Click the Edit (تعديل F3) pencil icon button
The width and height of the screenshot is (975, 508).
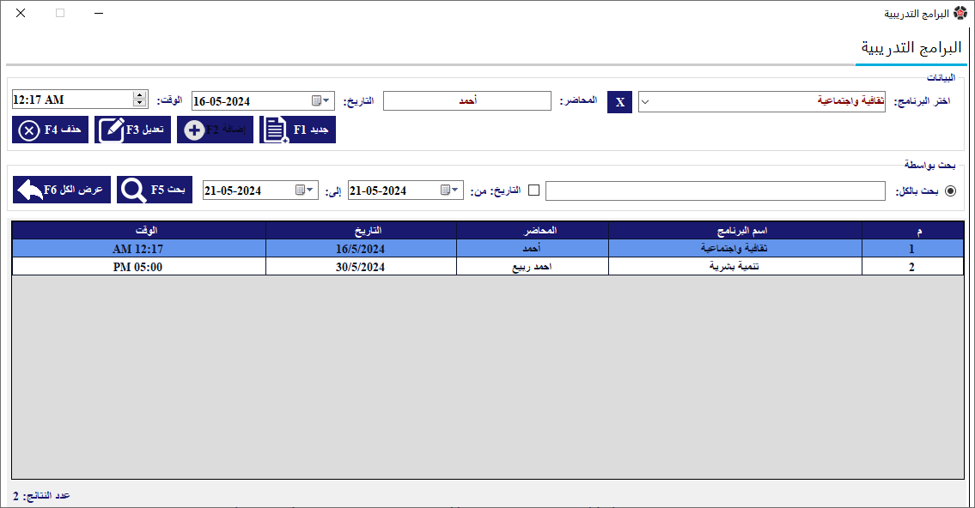tap(133, 130)
